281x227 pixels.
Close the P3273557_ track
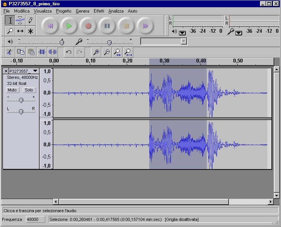6,71
